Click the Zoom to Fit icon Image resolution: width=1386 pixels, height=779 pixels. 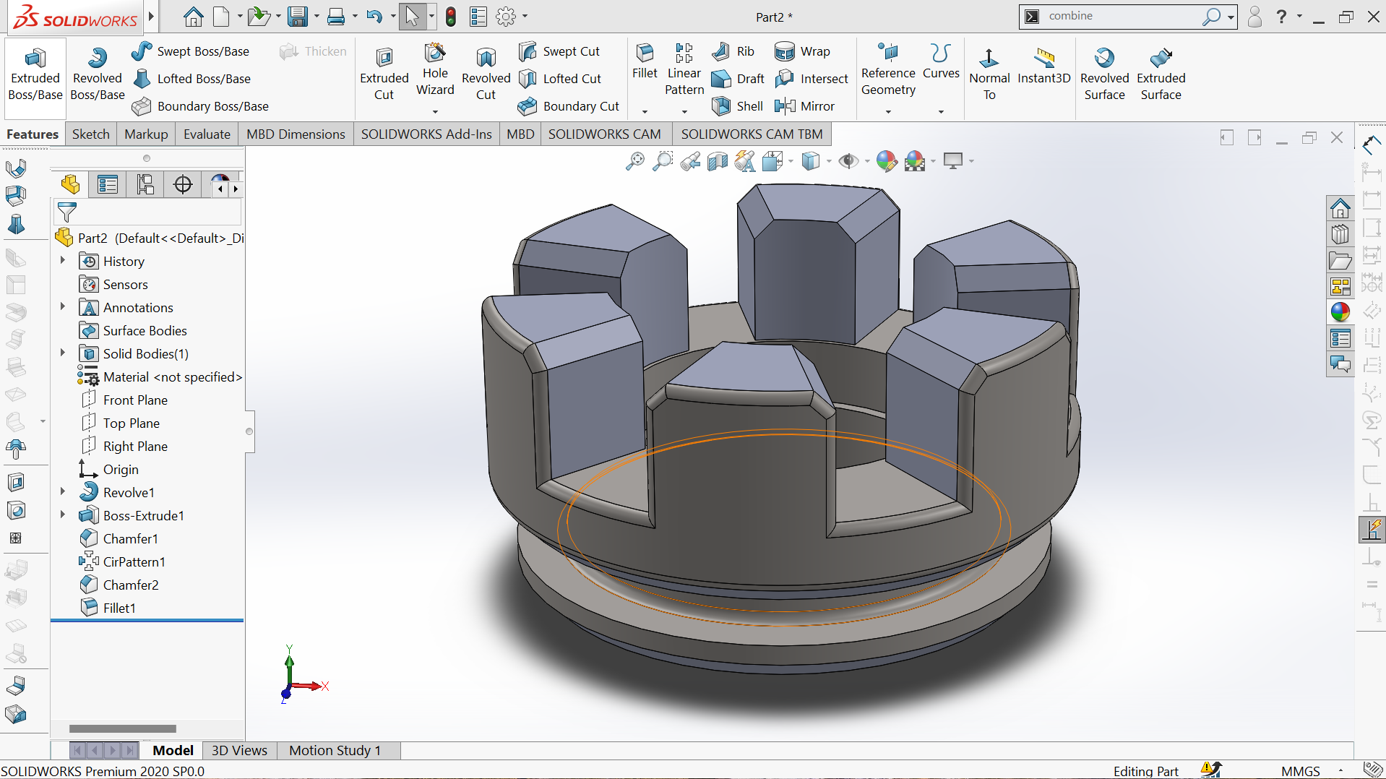[x=634, y=161]
